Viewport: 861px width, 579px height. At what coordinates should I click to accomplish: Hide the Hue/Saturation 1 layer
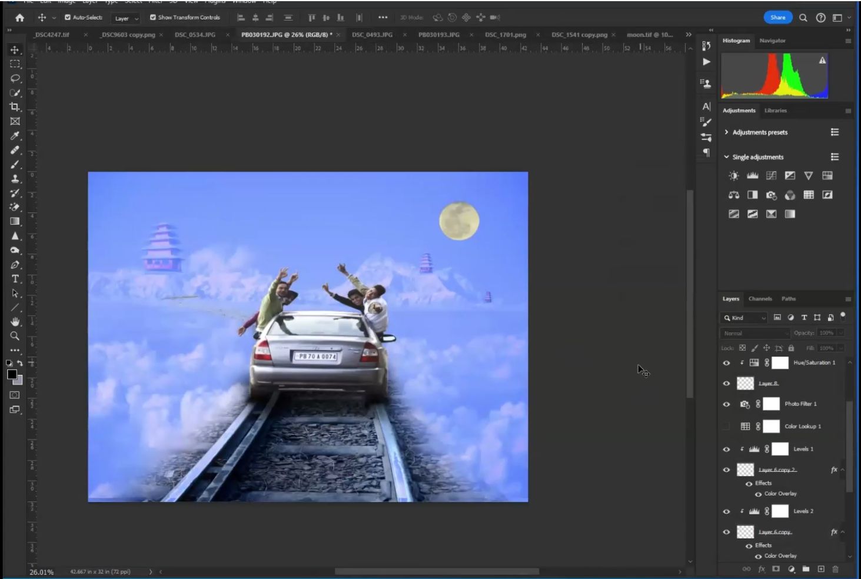click(x=726, y=363)
